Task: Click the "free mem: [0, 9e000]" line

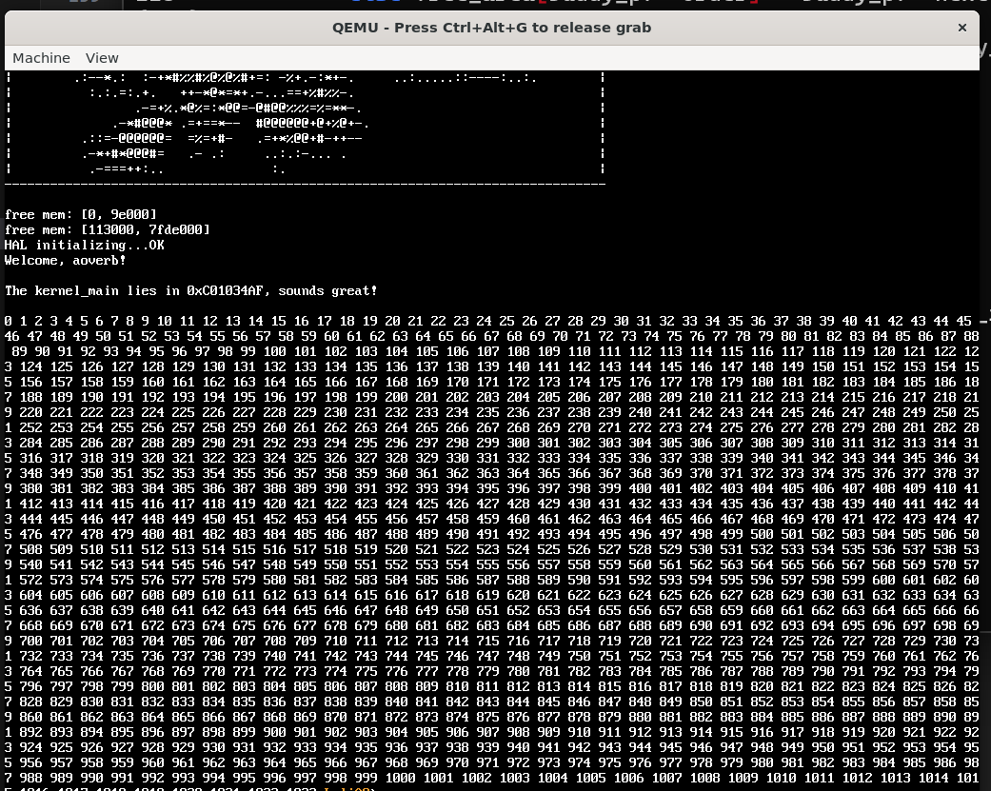Action: click(81, 214)
